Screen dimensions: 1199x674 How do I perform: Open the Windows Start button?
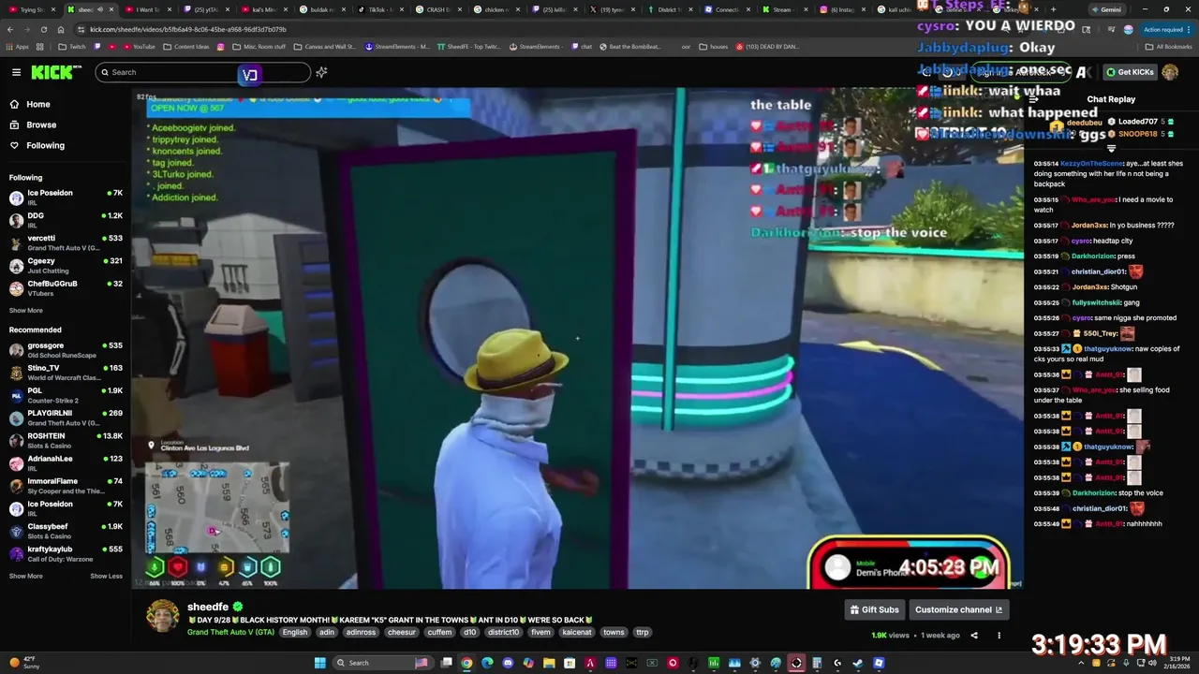click(319, 663)
